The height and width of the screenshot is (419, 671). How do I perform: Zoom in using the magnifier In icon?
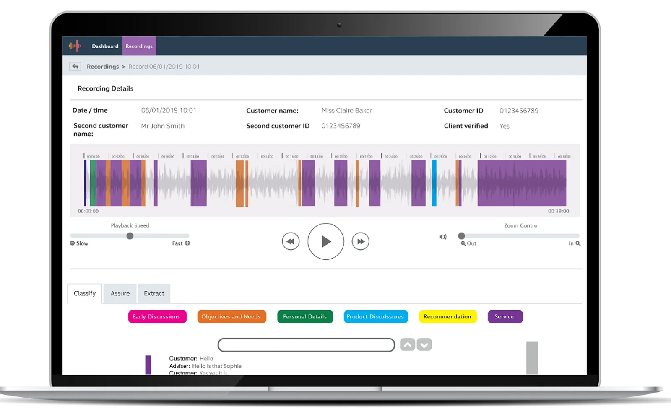pos(578,243)
